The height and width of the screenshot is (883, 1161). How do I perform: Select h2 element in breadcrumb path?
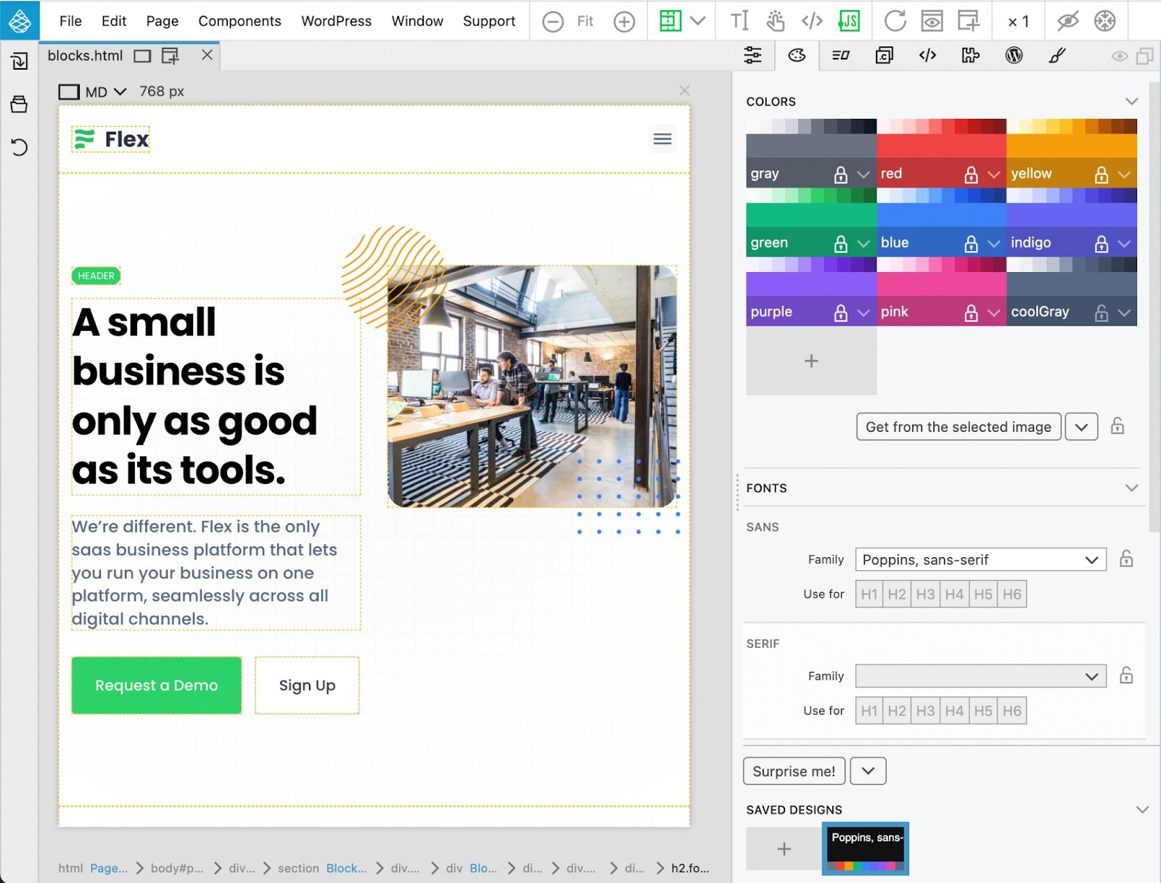tap(690, 868)
